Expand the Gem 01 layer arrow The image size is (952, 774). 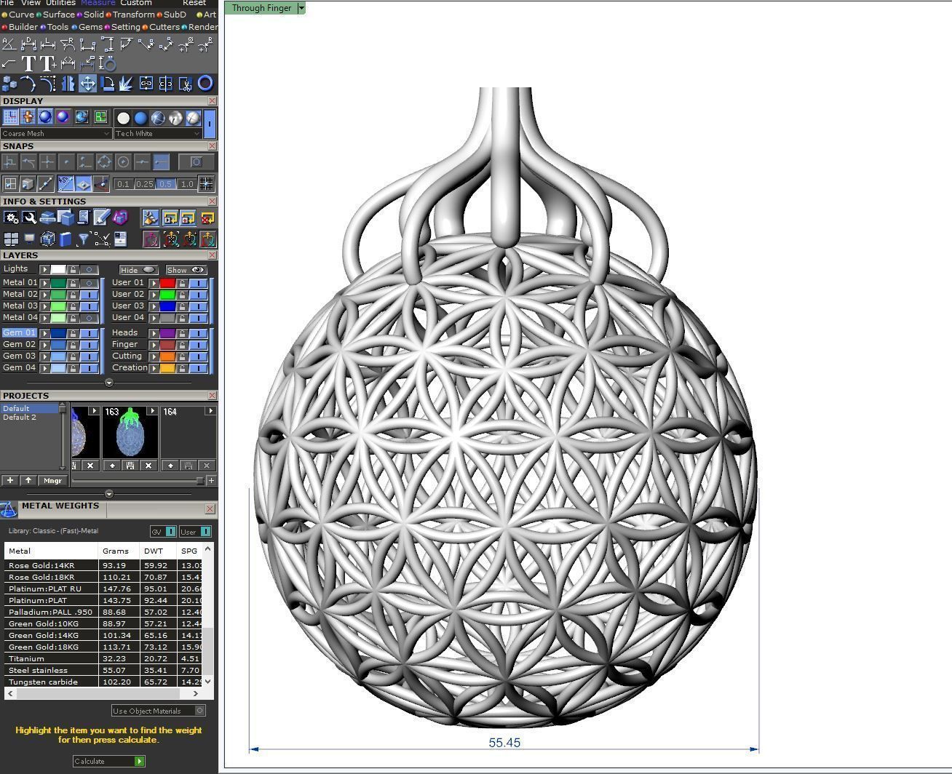click(45, 333)
